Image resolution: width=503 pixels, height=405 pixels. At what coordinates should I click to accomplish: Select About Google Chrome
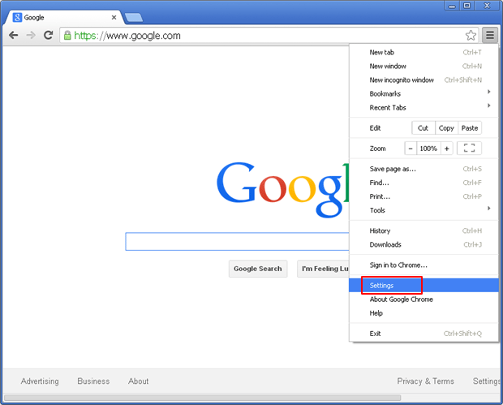tap(424, 299)
